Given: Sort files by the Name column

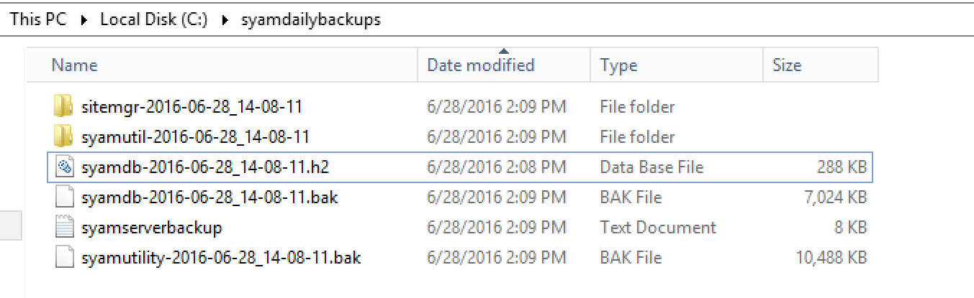Looking at the screenshot, I should coord(75,65).
